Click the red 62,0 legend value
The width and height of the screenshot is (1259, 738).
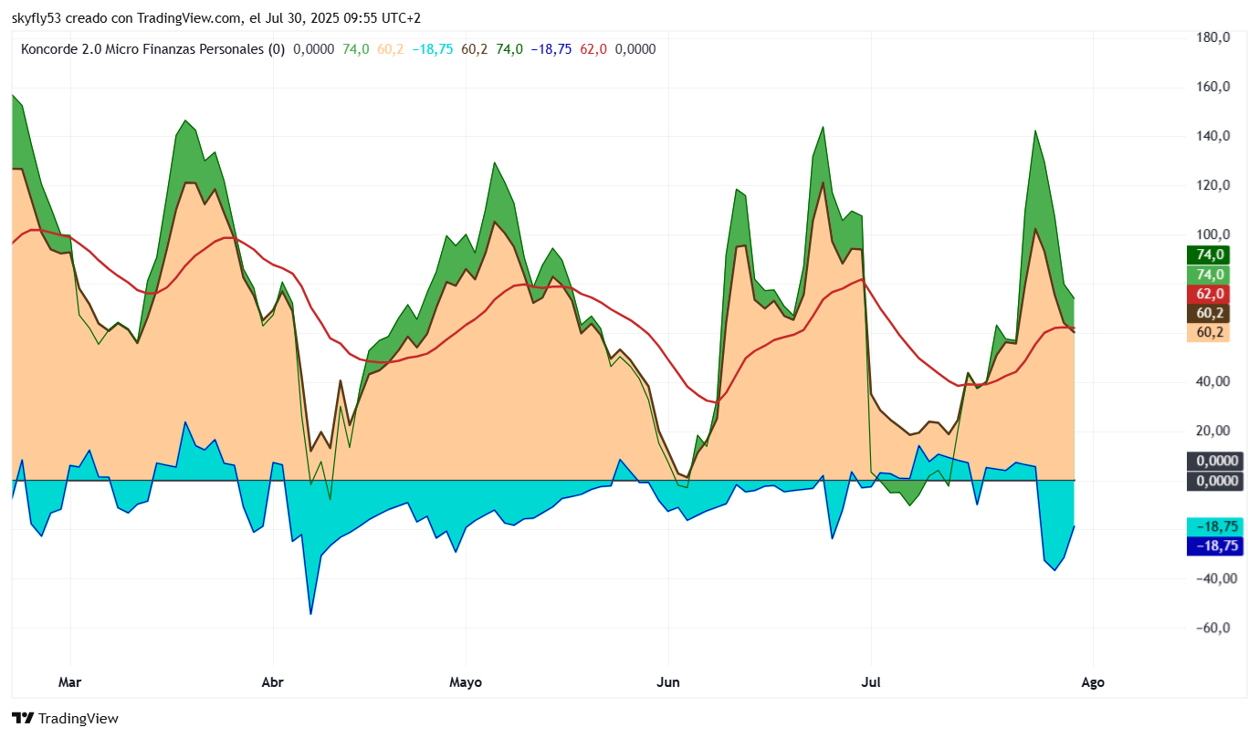[593, 49]
